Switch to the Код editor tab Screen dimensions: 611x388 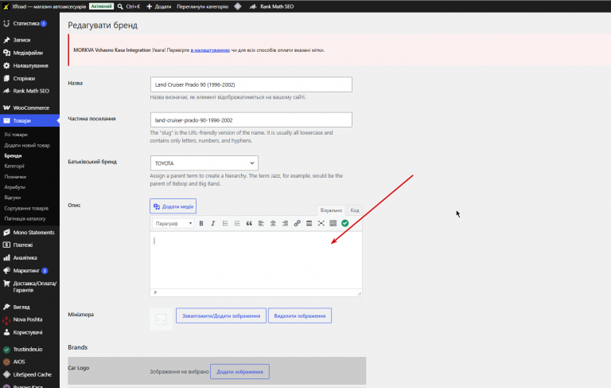[355, 210]
